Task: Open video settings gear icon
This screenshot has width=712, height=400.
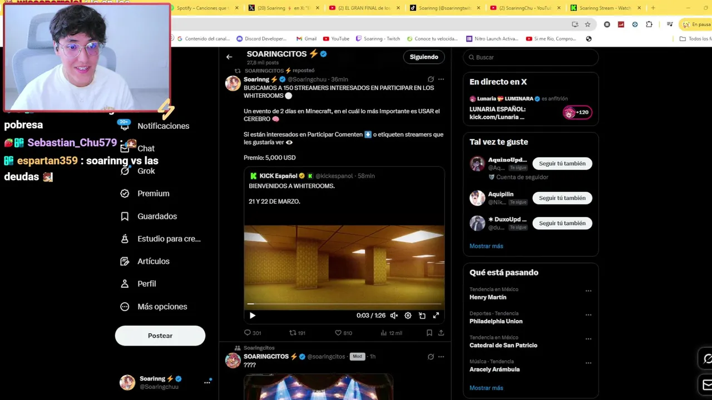Action: pyautogui.click(x=408, y=316)
